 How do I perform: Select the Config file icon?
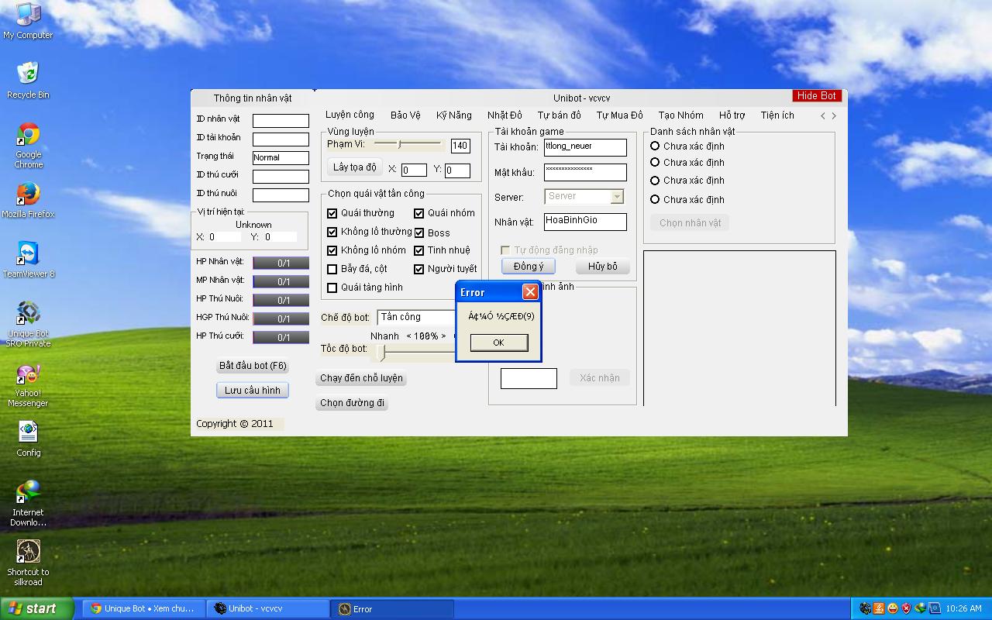29,439
